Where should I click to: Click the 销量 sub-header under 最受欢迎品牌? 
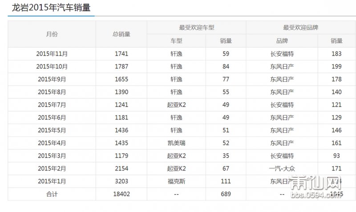click(336, 41)
